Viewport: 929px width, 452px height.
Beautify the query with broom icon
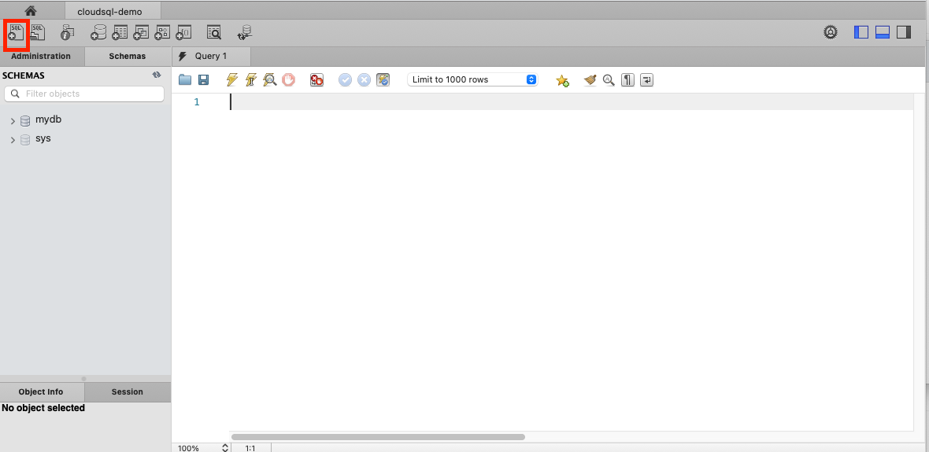(590, 80)
